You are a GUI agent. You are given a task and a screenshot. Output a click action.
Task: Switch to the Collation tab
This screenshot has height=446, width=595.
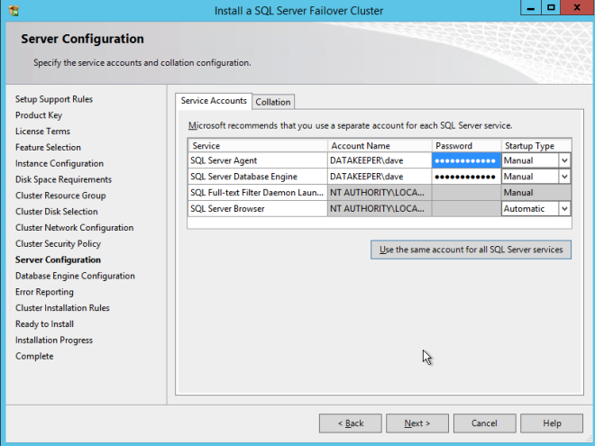click(273, 102)
